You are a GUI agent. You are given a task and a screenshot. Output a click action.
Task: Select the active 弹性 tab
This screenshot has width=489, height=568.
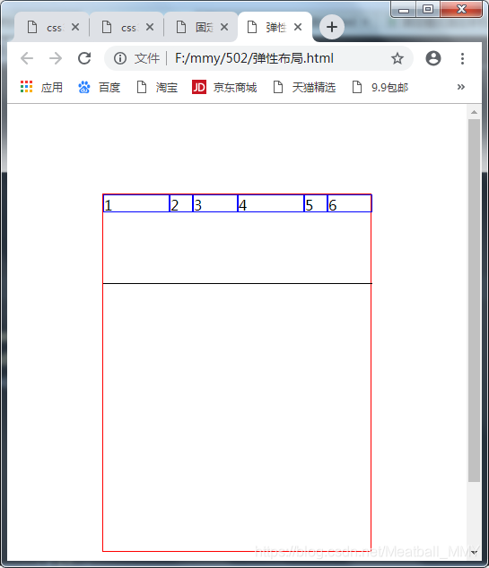pyautogui.click(x=275, y=27)
